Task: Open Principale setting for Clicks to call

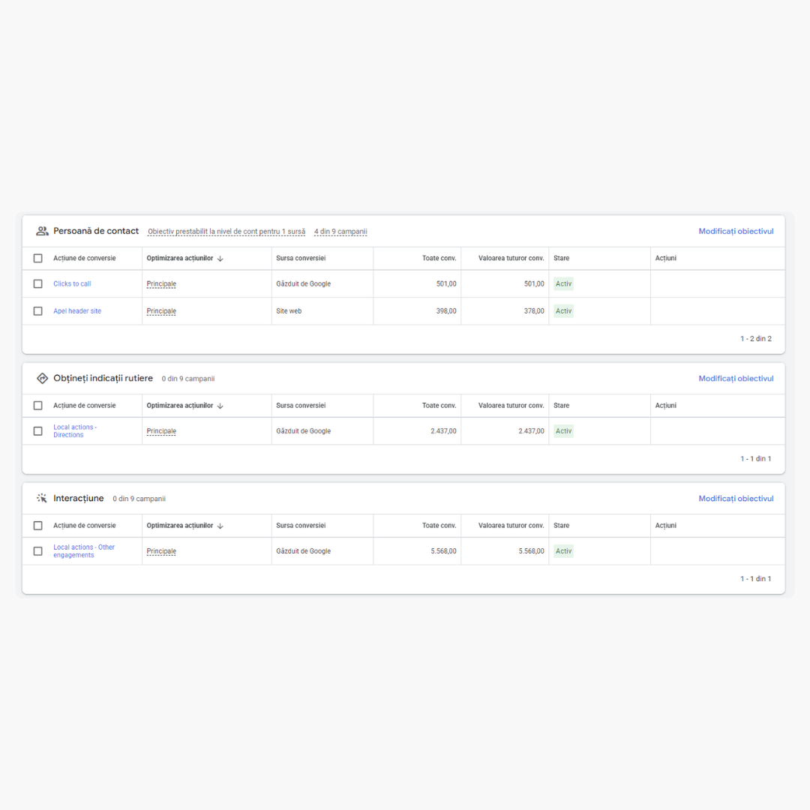Action: (161, 284)
